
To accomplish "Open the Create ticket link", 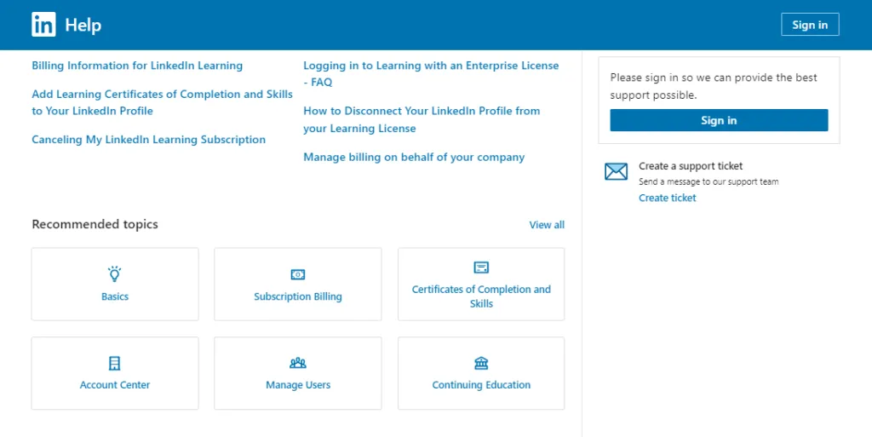I will pos(668,198).
